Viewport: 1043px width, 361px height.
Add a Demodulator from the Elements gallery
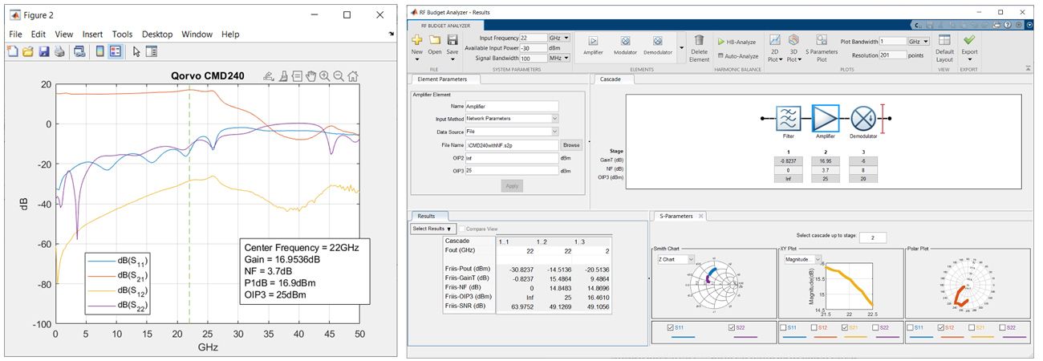pos(657,42)
